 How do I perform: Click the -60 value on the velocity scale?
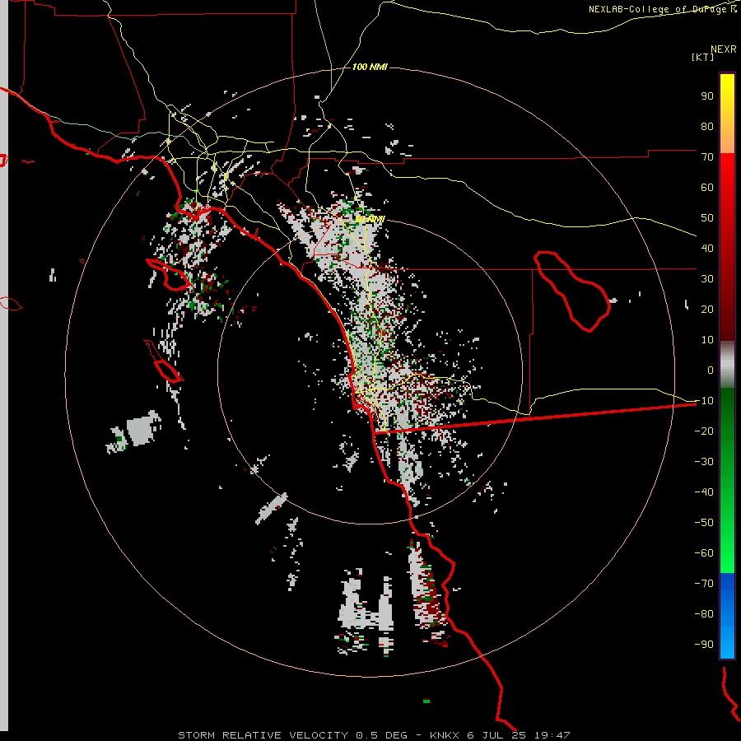point(704,553)
